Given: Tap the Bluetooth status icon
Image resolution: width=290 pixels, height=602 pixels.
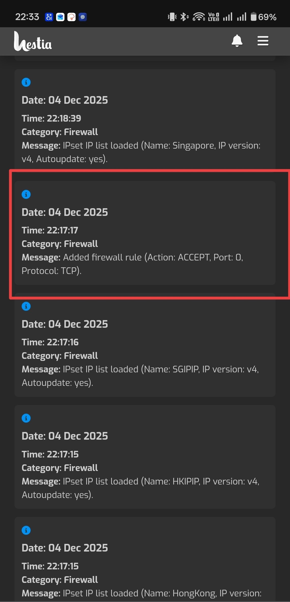Looking at the screenshot, I should (184, 17).
